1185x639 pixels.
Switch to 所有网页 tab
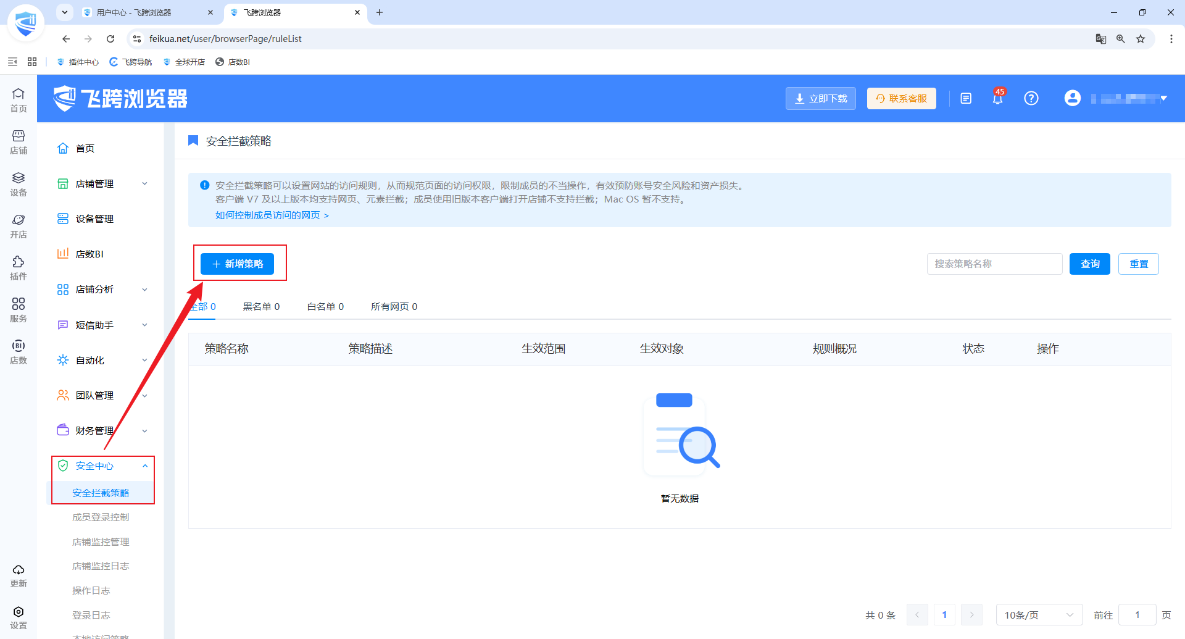(x=394, y=306)
